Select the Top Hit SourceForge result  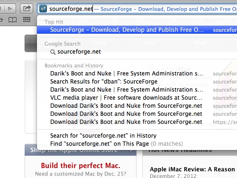[x=137, y=30]
